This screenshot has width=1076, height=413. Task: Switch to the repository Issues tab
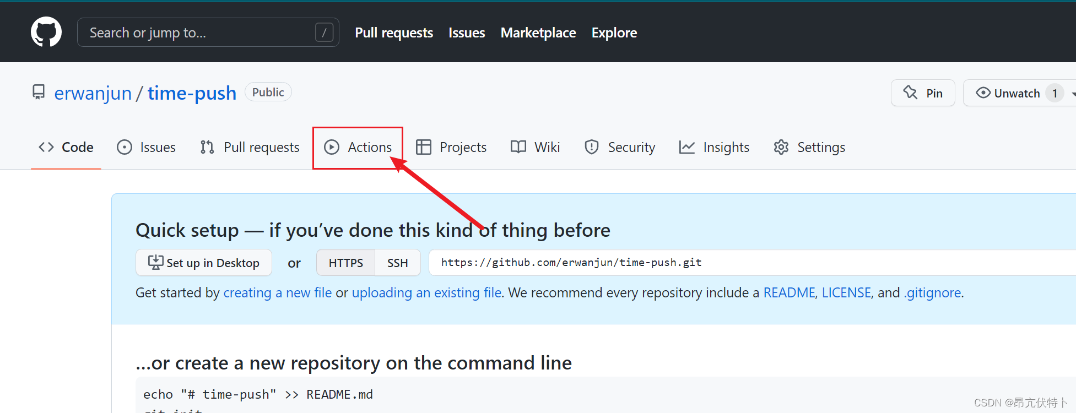pos(146,147)
